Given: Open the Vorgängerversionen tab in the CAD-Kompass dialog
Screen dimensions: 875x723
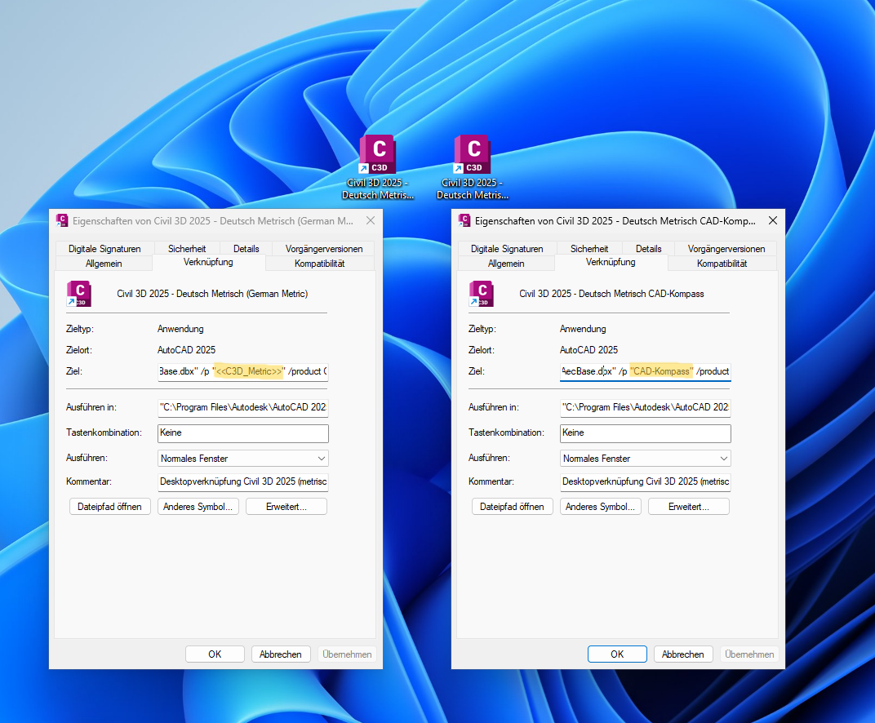Looking at the screenshot, I should [x=726, y=249].
